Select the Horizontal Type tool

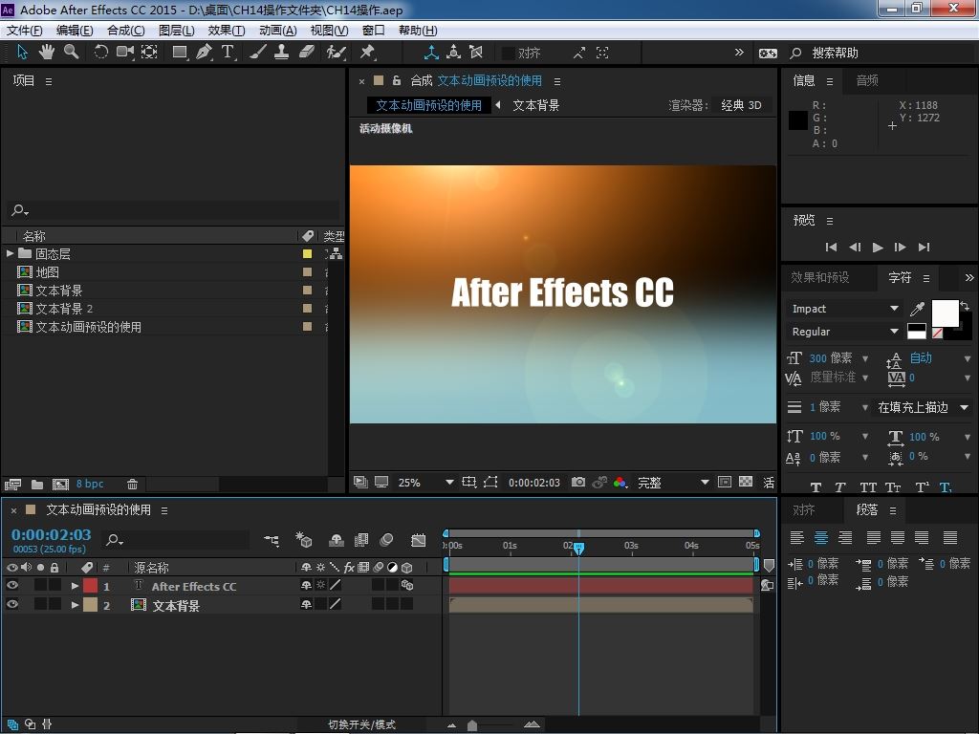[228, 53]
